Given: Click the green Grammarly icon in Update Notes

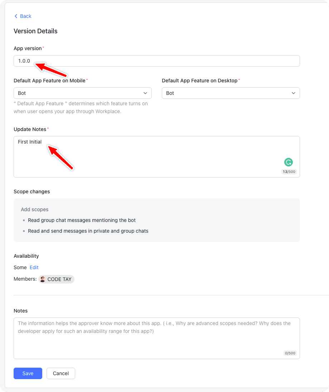Looking at the screenshot, I should [288, 162].
